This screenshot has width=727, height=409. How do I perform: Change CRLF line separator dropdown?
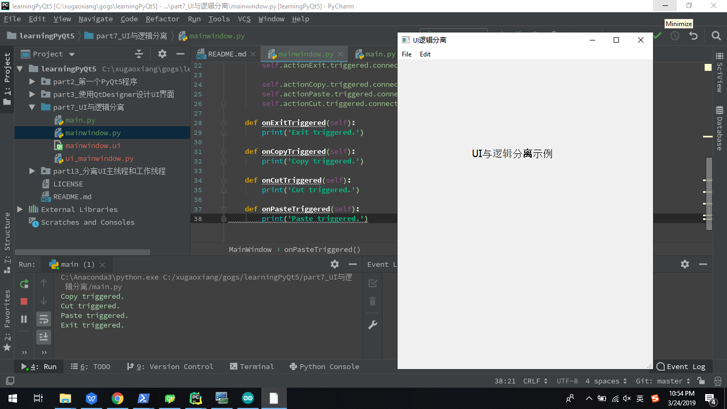coord(535,381)
